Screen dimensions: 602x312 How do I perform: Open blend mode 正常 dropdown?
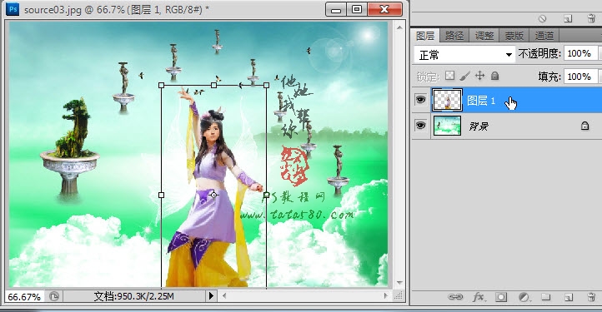464,55
